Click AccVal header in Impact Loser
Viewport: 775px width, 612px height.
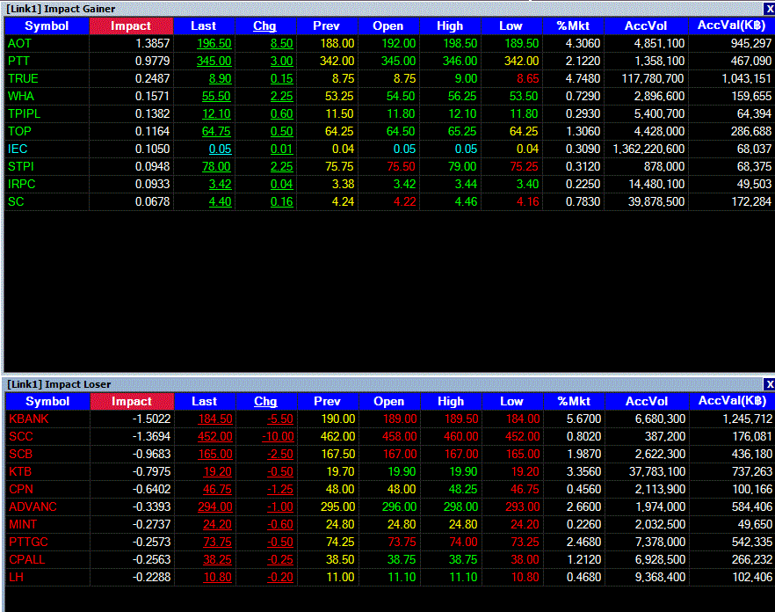click(x=732, y=401)
